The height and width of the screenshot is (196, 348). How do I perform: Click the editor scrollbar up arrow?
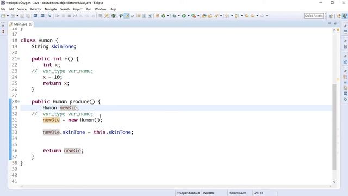pos(334,30)
